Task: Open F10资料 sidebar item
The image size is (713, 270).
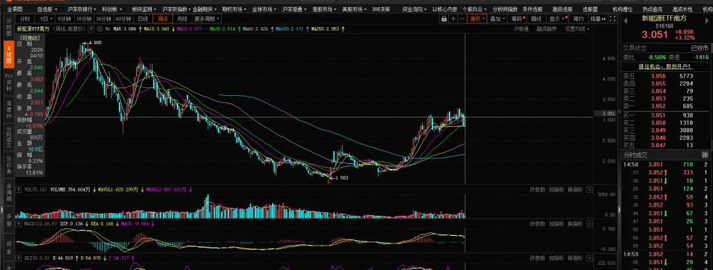Action: (9, 82)
